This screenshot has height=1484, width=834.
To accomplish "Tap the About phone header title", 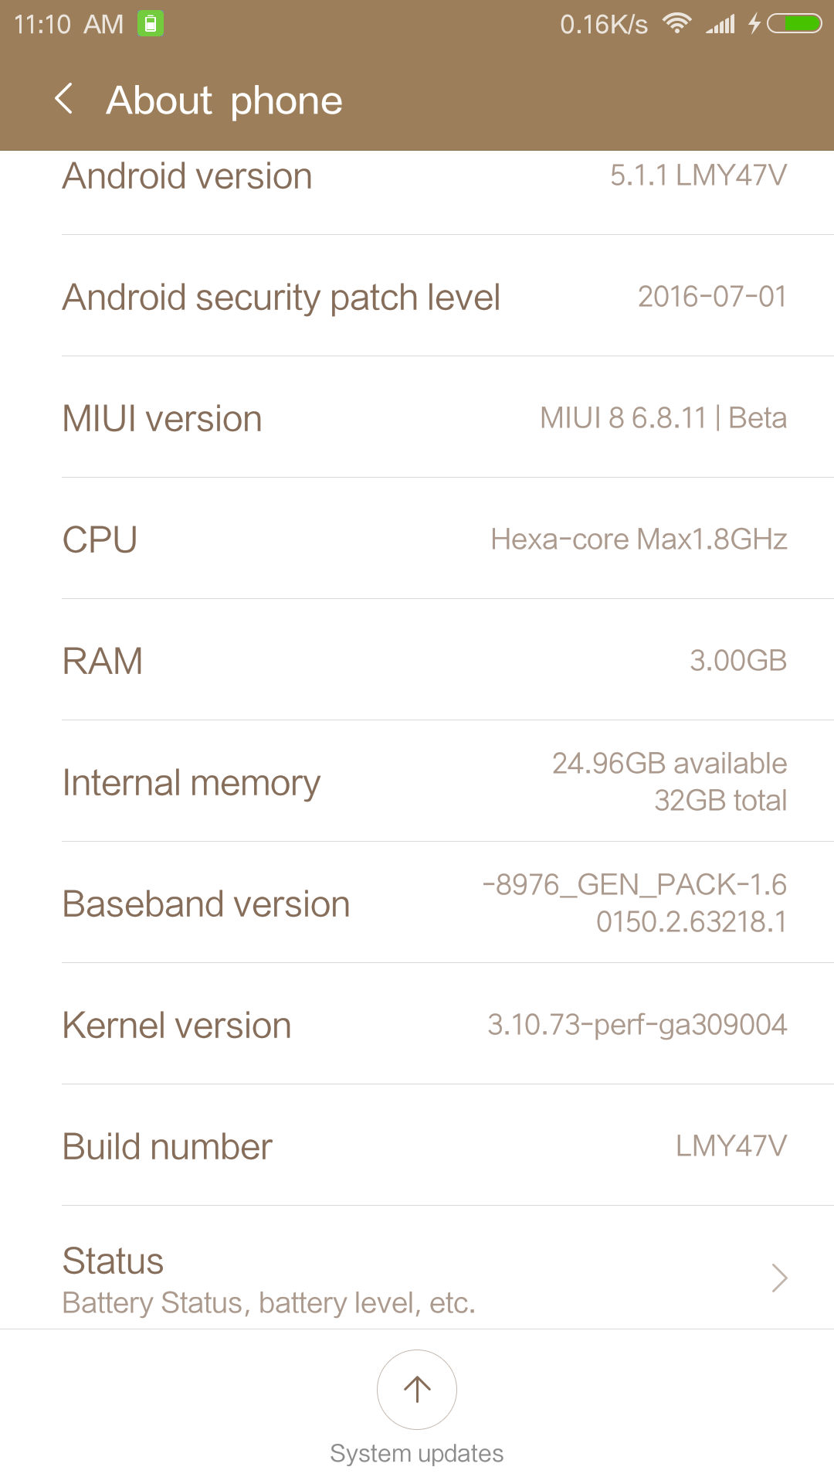I will point(225,100).
